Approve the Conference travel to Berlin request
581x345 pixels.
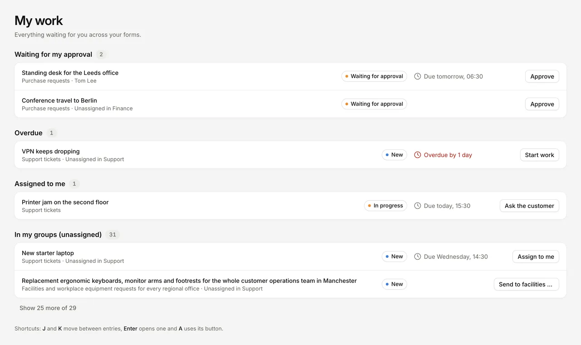pos(542,104)
